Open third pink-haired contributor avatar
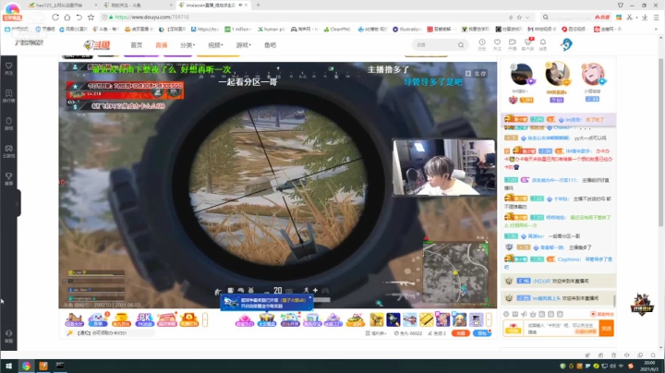This screenshot has height=373, width=665. (x=592, y=74)
